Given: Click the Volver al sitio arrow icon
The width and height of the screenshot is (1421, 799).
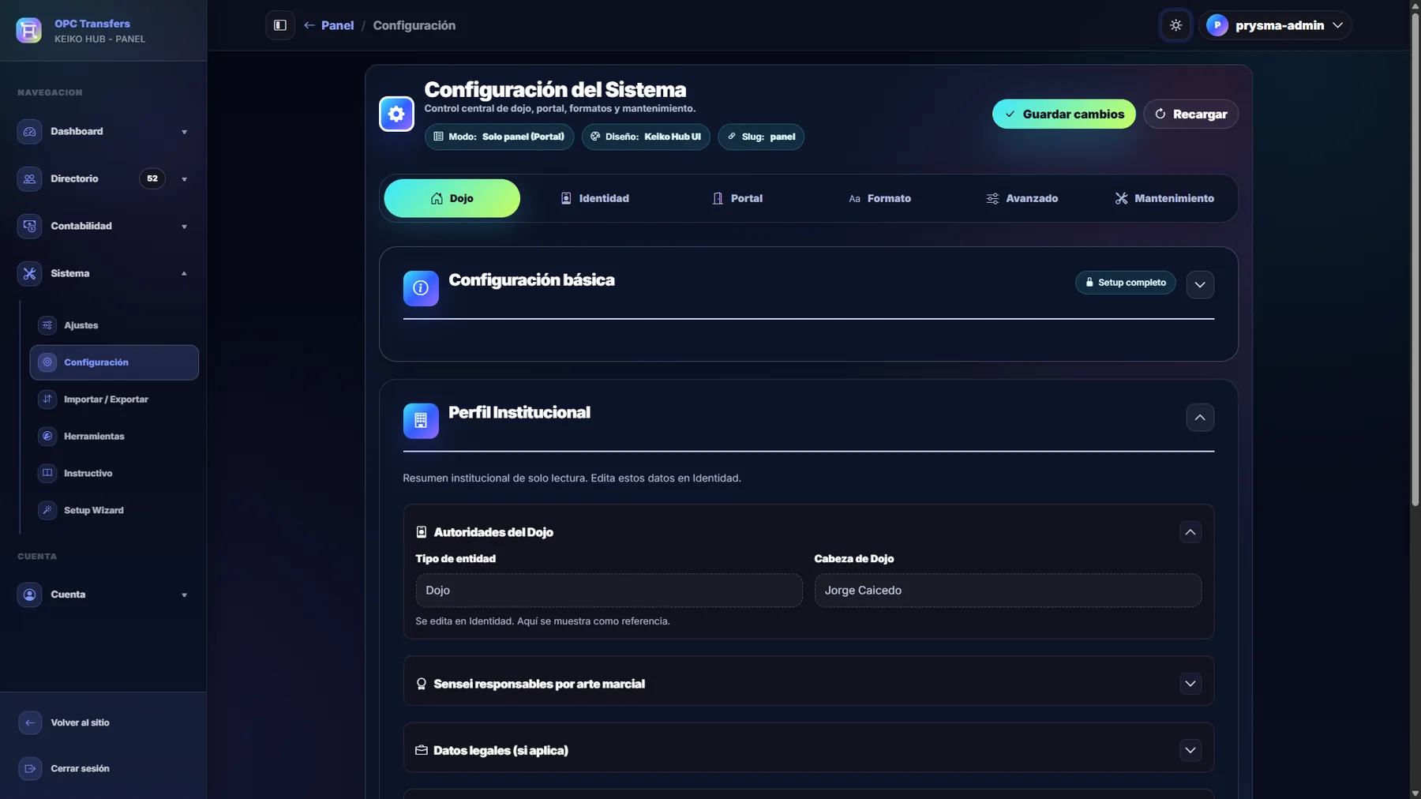Looking at the screenshot, I should [30, 723].
